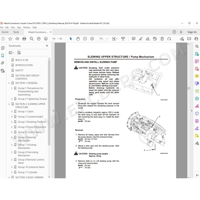This screenshot has width=200, height=200.
Task: Switch to the Home tab
Action: [x=5, y=32]
